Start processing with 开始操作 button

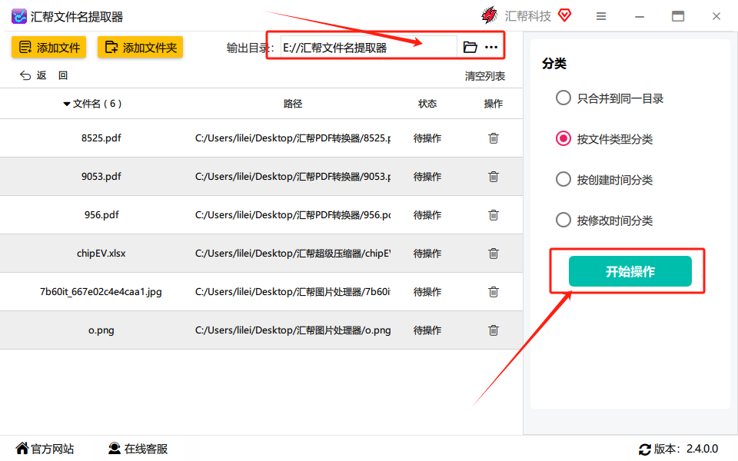click(630, 271)
